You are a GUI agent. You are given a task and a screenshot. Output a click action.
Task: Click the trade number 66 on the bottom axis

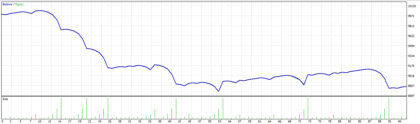click(x=280, y=121)
